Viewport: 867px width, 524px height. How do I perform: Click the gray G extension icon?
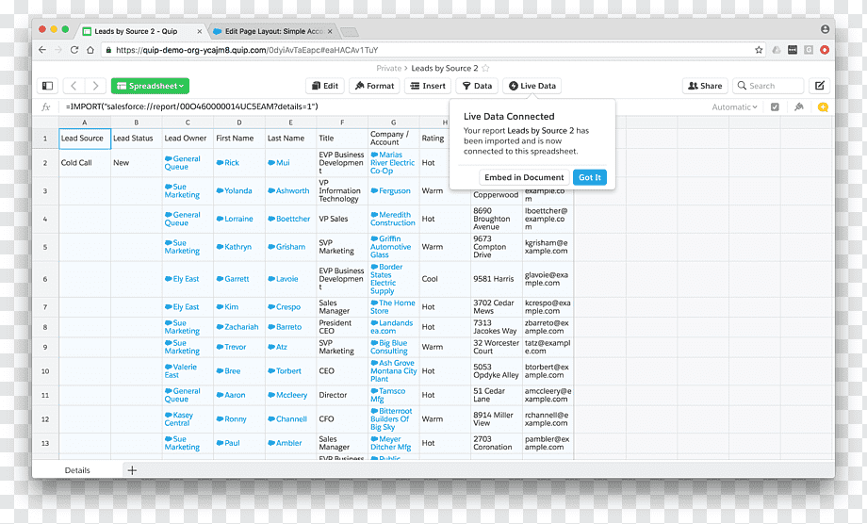809,50
